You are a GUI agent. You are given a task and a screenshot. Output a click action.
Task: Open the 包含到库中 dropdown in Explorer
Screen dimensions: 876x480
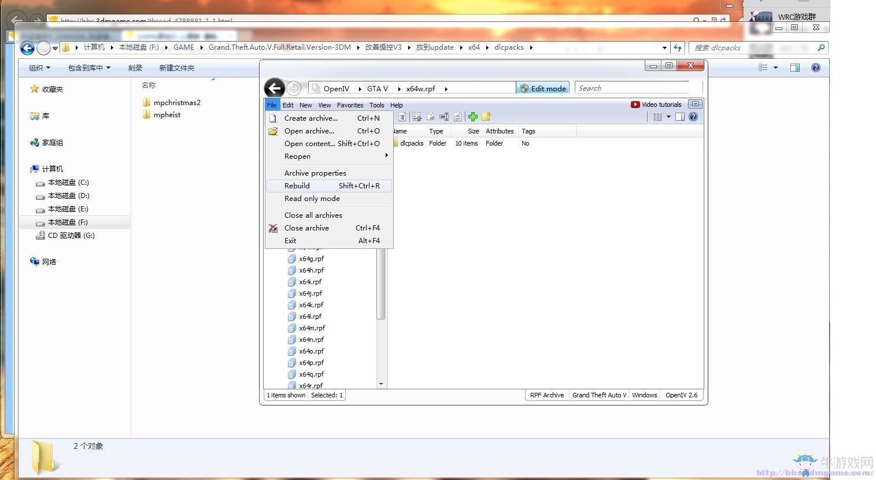(89, 68)
